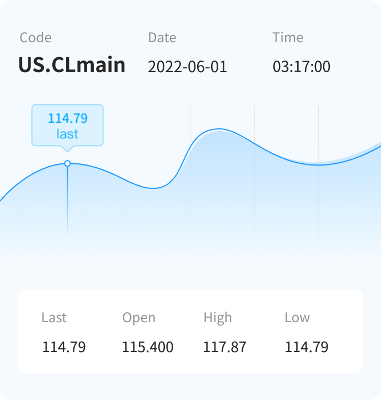Image resolution: width=381 pixels, height=400 pixels.
Task: Click the Date header label
Action: pyautogui.click(x=162, y=38)
